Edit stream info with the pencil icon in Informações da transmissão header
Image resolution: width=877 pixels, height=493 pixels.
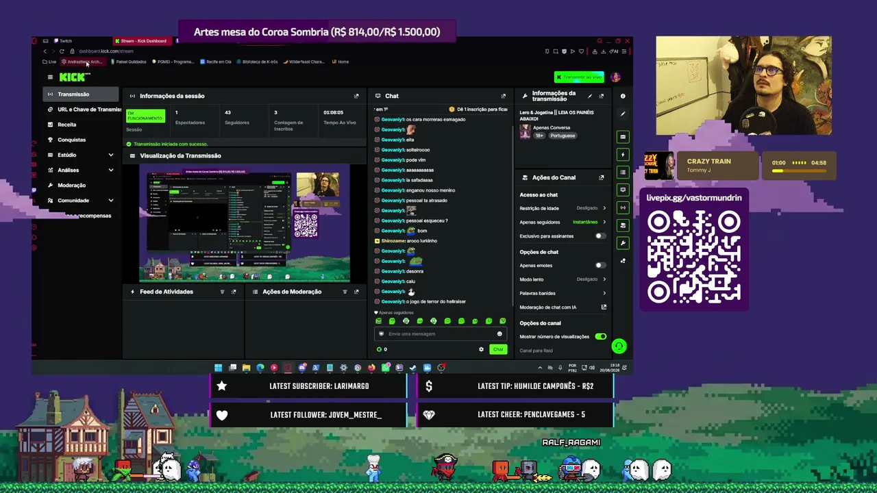coord(590,96)
